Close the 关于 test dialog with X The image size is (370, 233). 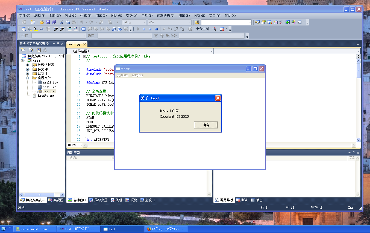pyautogui.click(x=218, y=98)
